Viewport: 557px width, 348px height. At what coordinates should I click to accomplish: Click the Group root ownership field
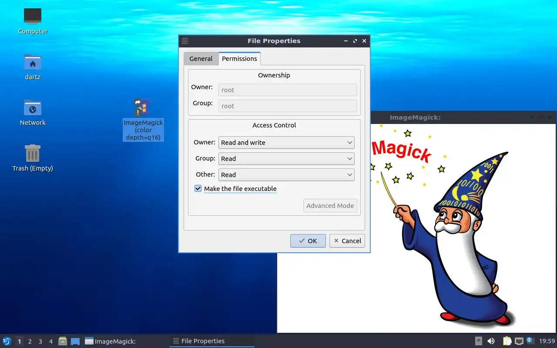click(x=288, y=106)
